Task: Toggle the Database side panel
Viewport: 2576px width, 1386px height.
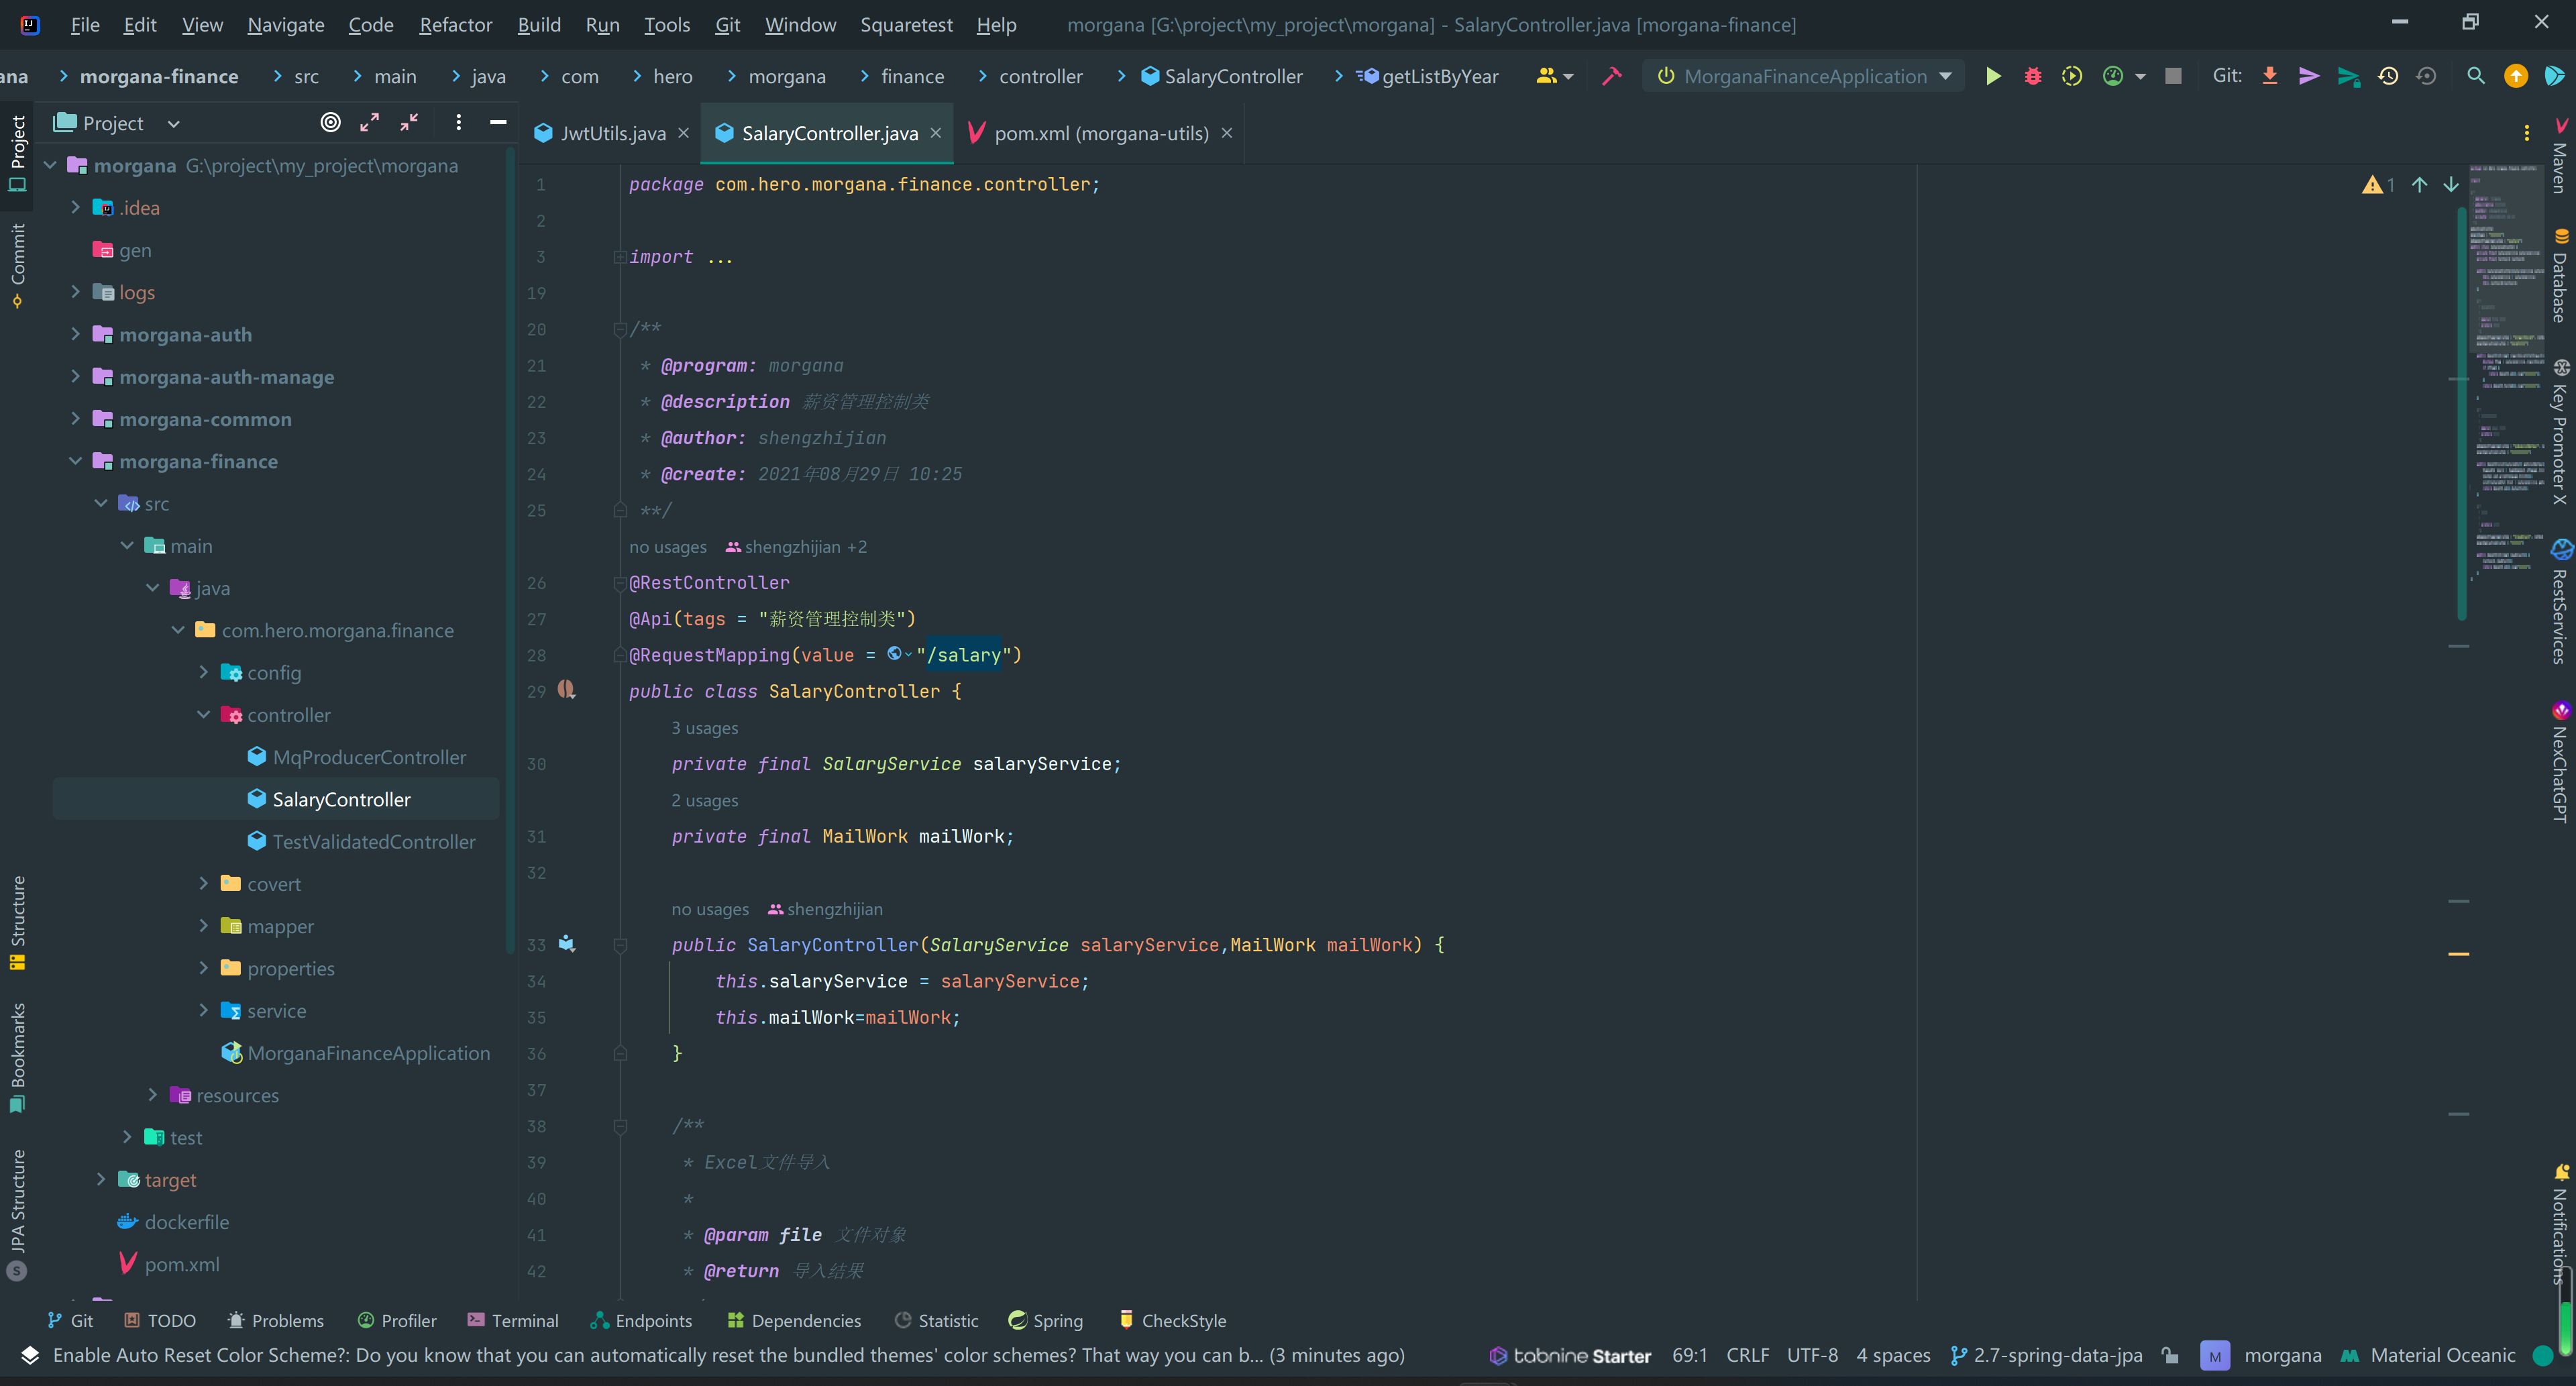Action: tap(2559, 275)
